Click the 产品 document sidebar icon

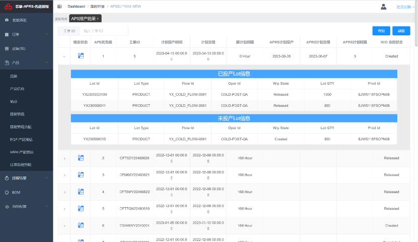click(x=7, y=63)
